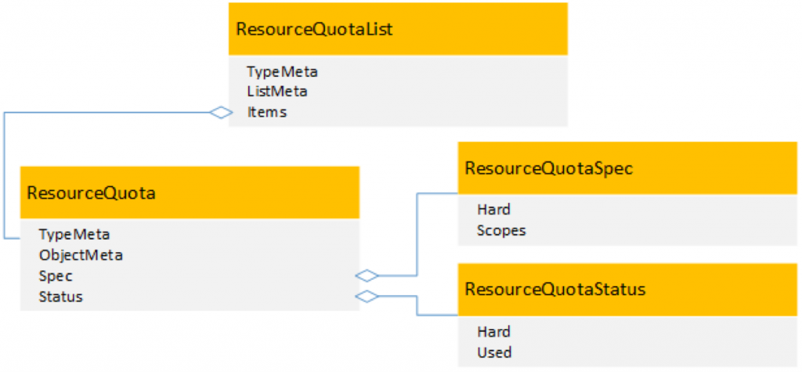Screen dimensions: 802x372
Task: Select TypeMeta field in ResourceQuota box
Action: pos(74,235)
